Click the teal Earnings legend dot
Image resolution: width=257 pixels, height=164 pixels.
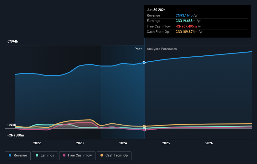pyautogui.click(x=37, y=155)
